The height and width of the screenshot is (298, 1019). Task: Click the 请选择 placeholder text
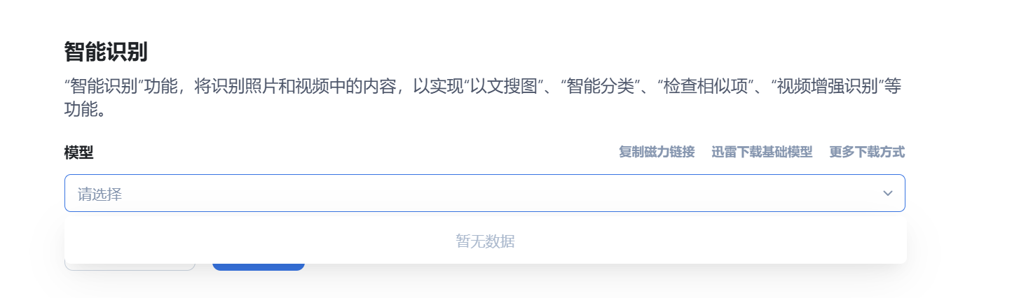click(x=100, y=194)
